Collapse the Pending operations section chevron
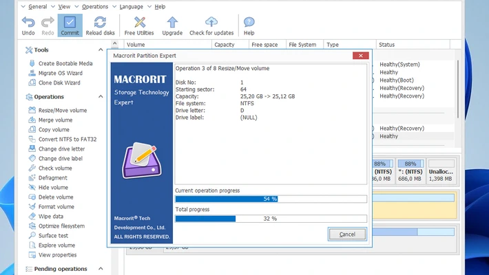This screenshot has width=489, height=275. pos(101,268)
